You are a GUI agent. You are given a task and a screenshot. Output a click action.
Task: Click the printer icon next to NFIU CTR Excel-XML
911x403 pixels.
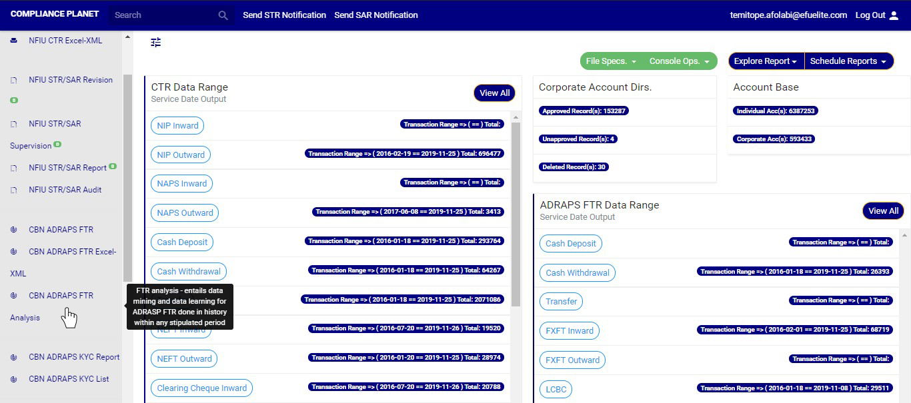pyautogui.click(x=14, y=41)
